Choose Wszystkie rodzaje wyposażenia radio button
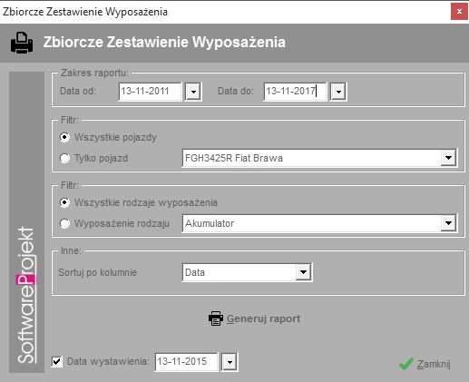The image size is (469, 382). [64, 202]
